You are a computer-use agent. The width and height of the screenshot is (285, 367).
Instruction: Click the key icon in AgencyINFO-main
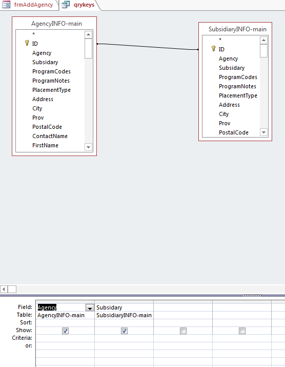(x=27, y=43)
